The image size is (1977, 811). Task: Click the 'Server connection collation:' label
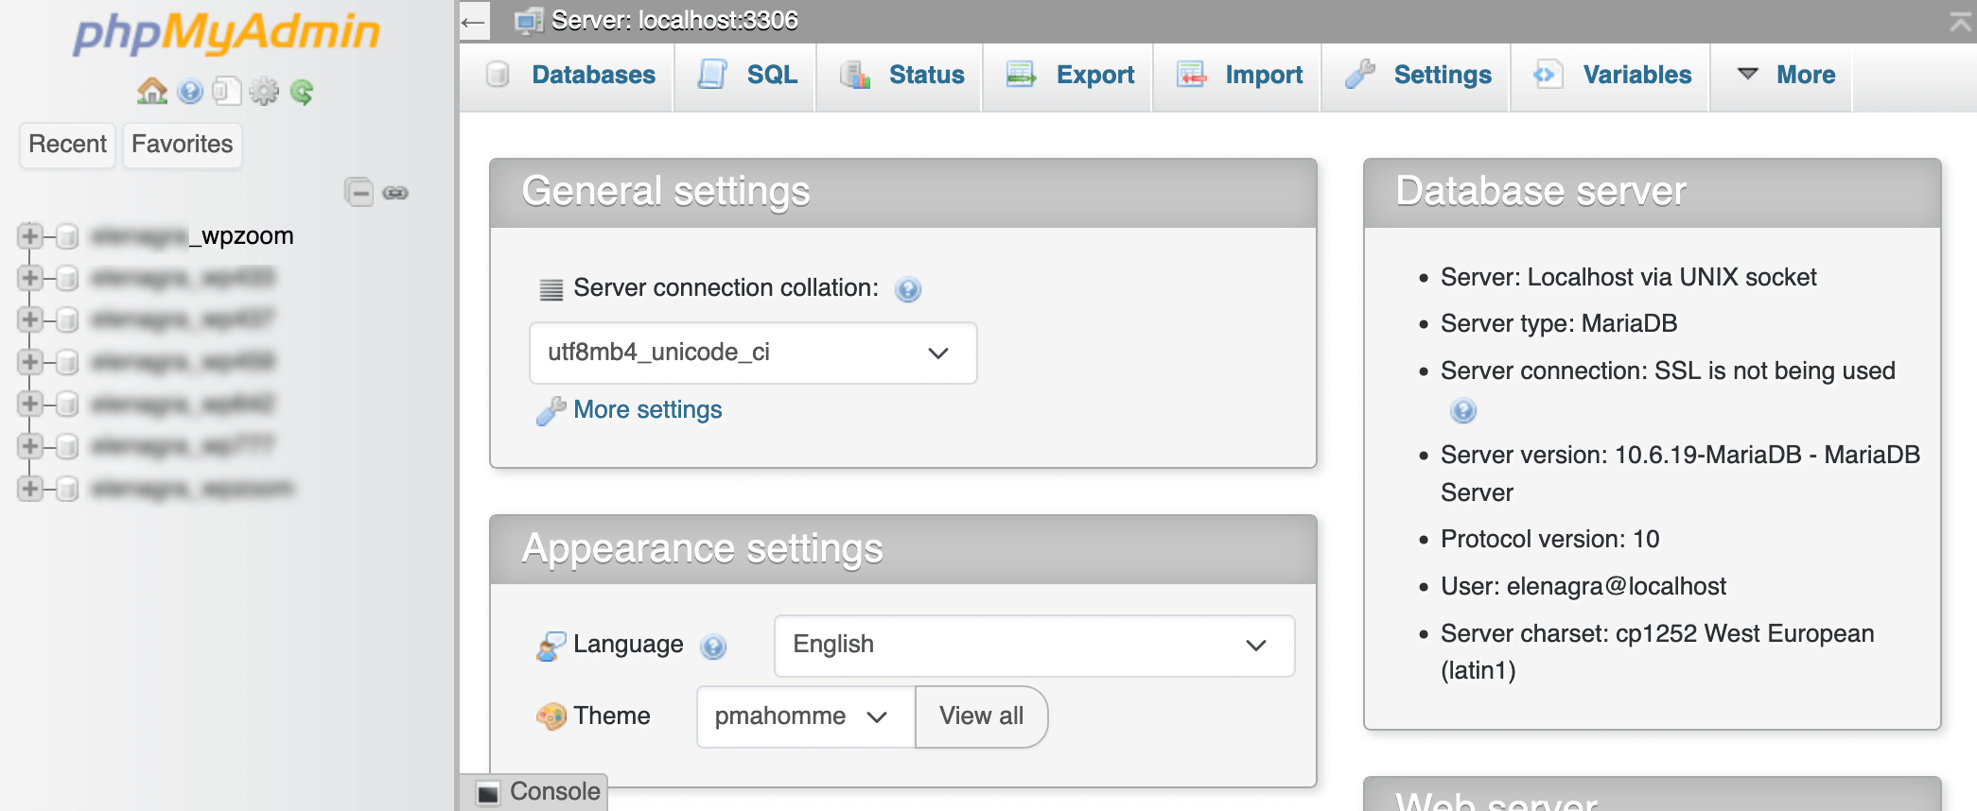pos(726,287)
